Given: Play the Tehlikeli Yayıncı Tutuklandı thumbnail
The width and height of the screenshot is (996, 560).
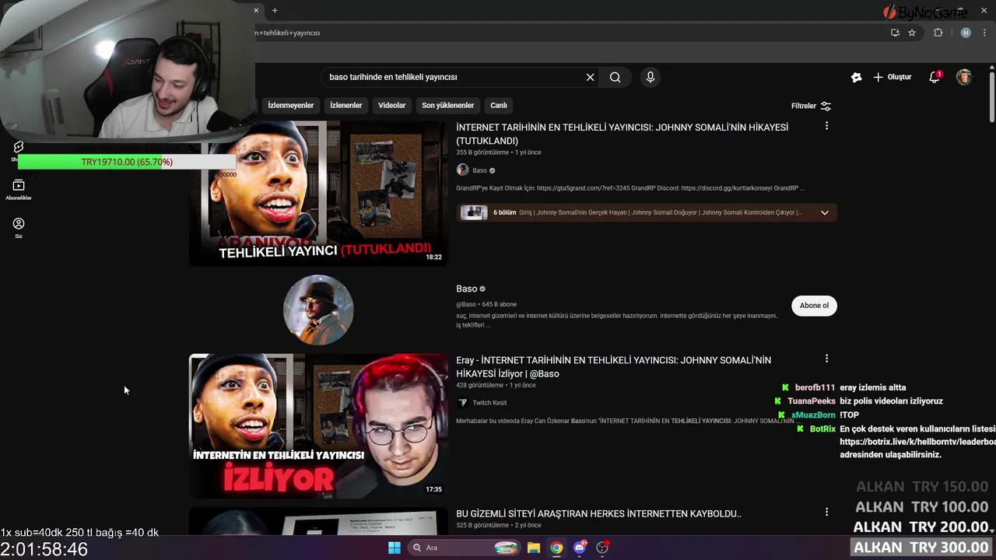Looking at the screenshot, I should 318,193.
